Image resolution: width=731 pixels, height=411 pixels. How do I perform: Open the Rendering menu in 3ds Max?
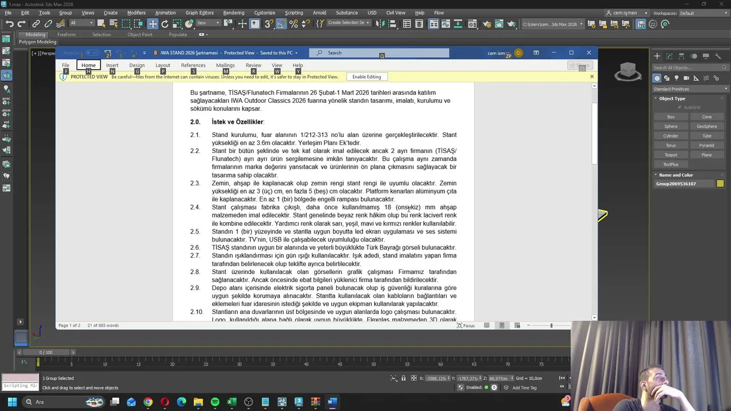[x=234, y=13]
